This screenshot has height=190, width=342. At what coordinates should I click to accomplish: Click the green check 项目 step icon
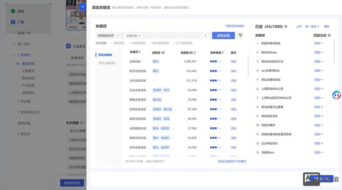[x=13, y=11]
